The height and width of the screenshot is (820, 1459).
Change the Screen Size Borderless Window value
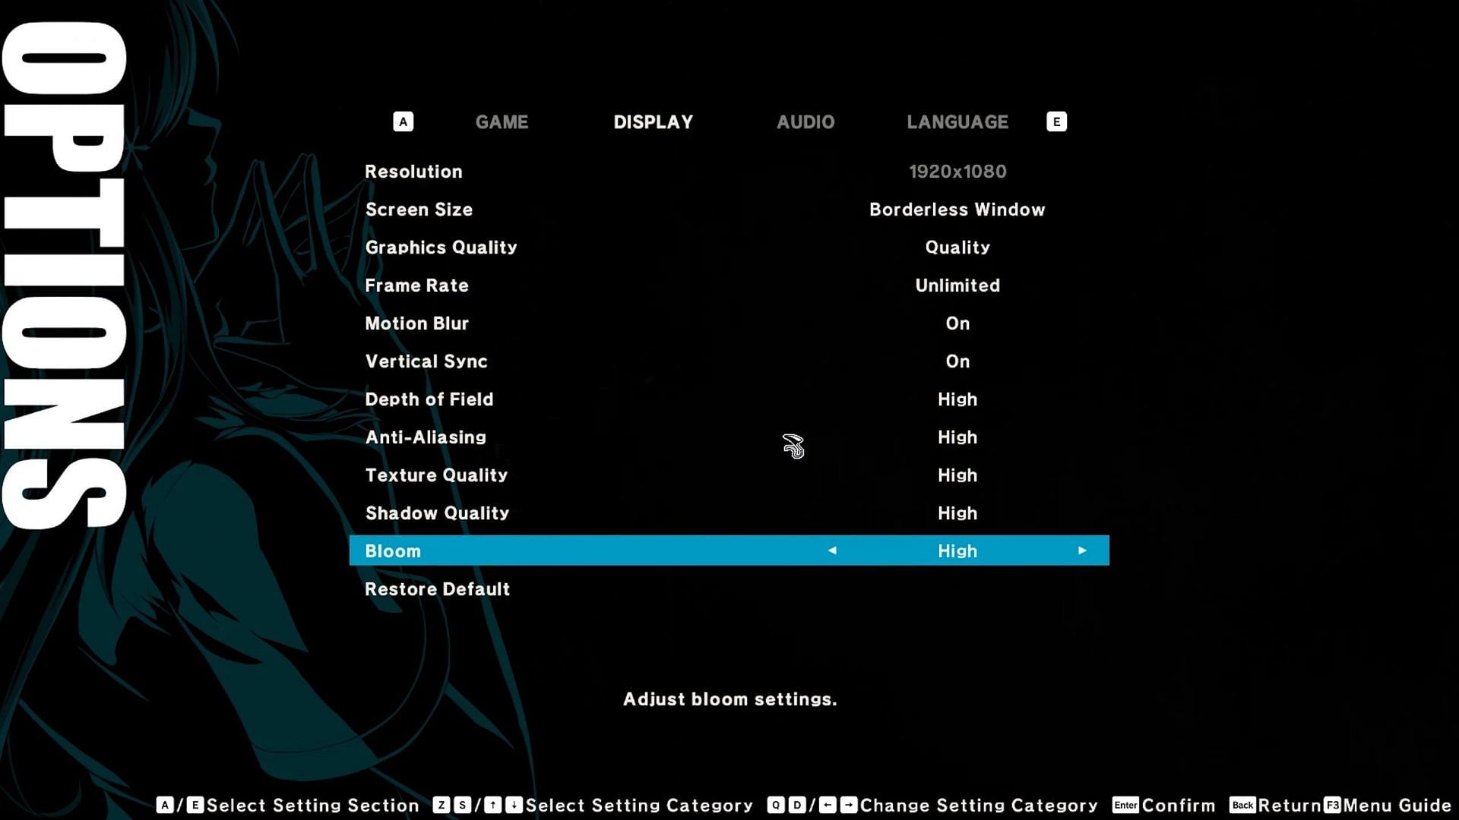click(957, 210)
